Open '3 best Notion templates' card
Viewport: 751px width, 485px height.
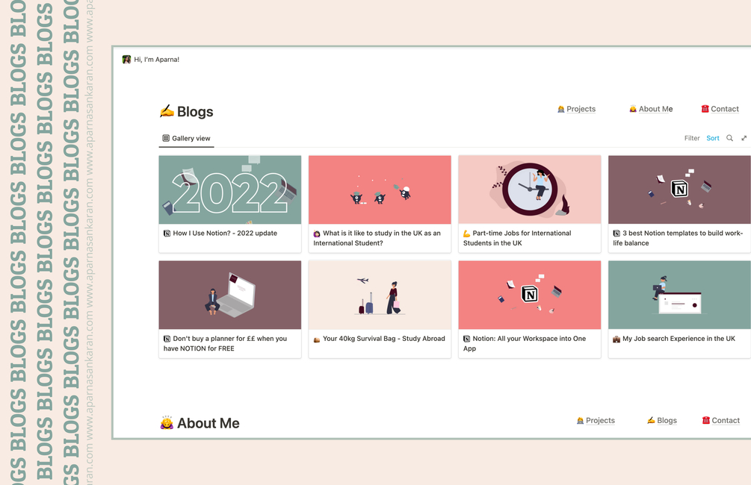pyautogui.click(x=679, y=204)
